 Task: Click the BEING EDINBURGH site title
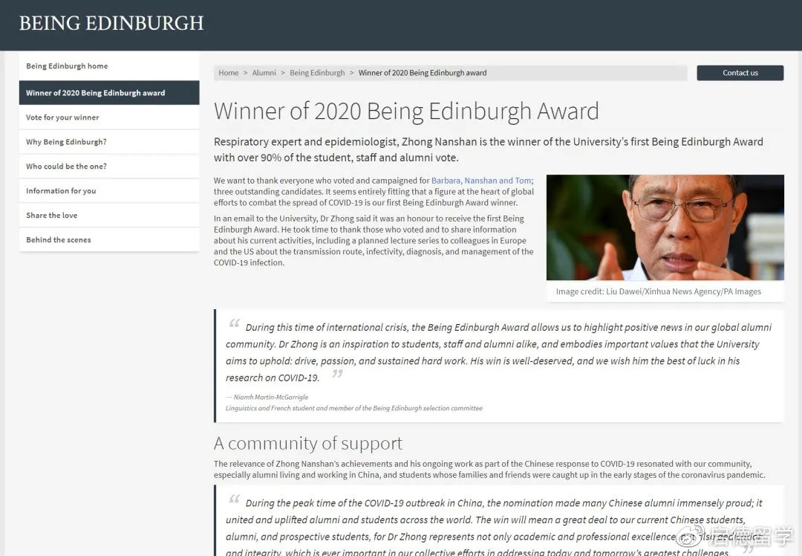[111, 23]
